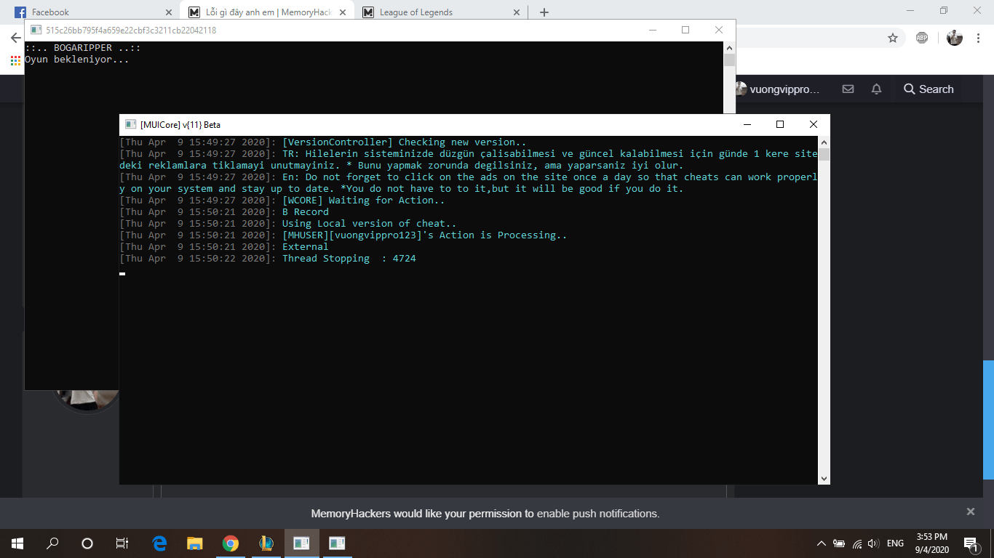Click MUICore scrollbar up arrow
The image size is (994, 558).
(824, 142)
